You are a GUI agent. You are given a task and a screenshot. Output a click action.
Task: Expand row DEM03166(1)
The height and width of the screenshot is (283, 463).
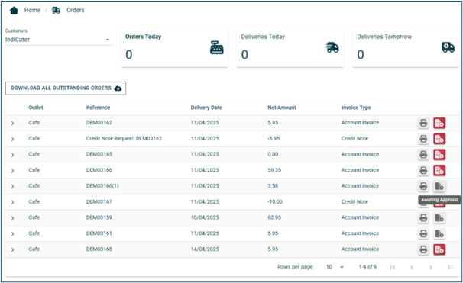coord(12,186)
